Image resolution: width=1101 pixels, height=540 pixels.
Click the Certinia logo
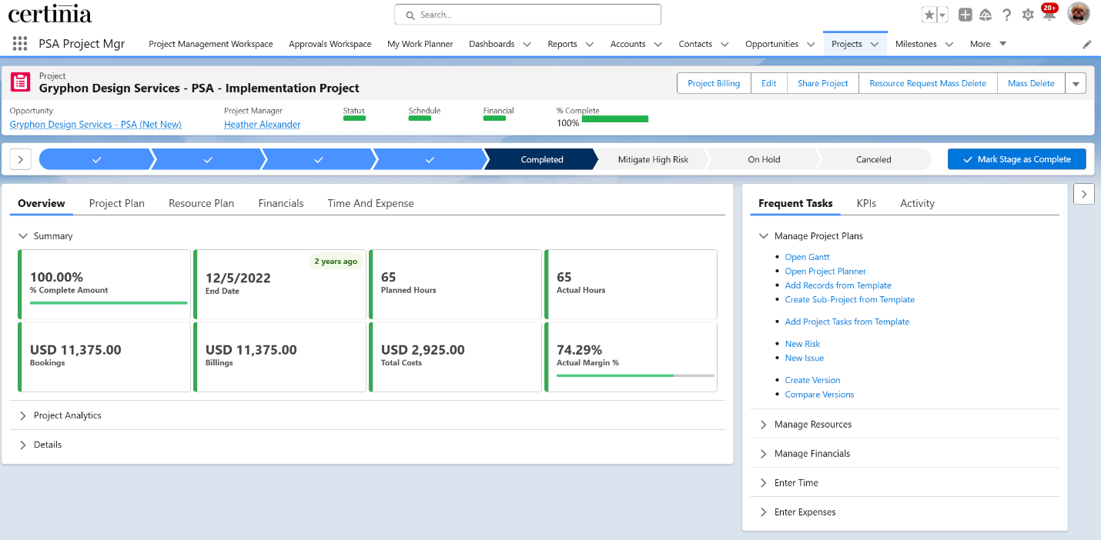coord(50,14)
